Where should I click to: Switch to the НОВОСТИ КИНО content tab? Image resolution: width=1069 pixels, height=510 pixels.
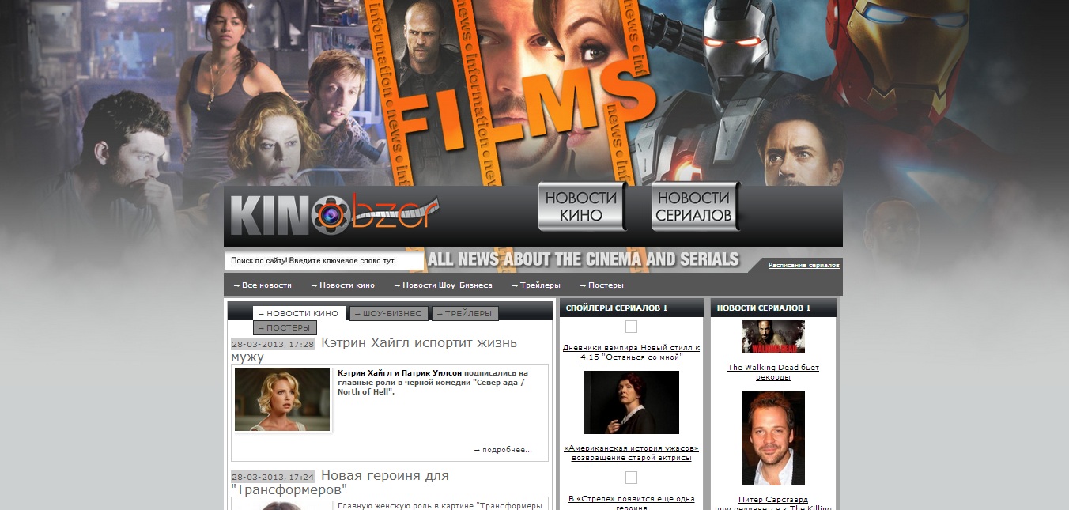pos(299,314)
